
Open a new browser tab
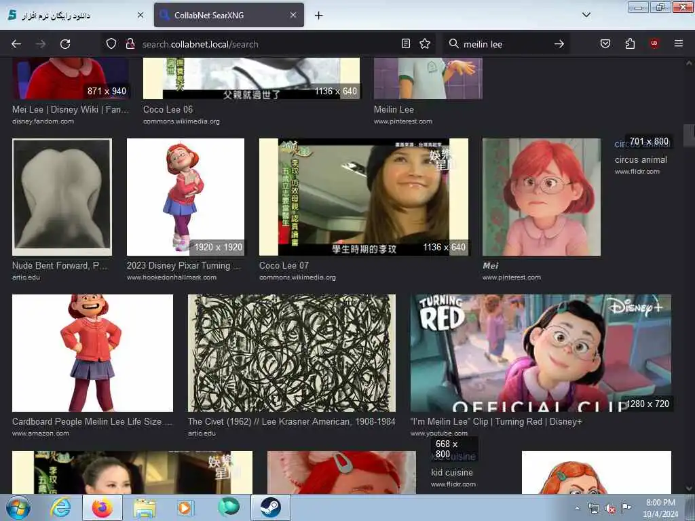click(x=318, y=16)
